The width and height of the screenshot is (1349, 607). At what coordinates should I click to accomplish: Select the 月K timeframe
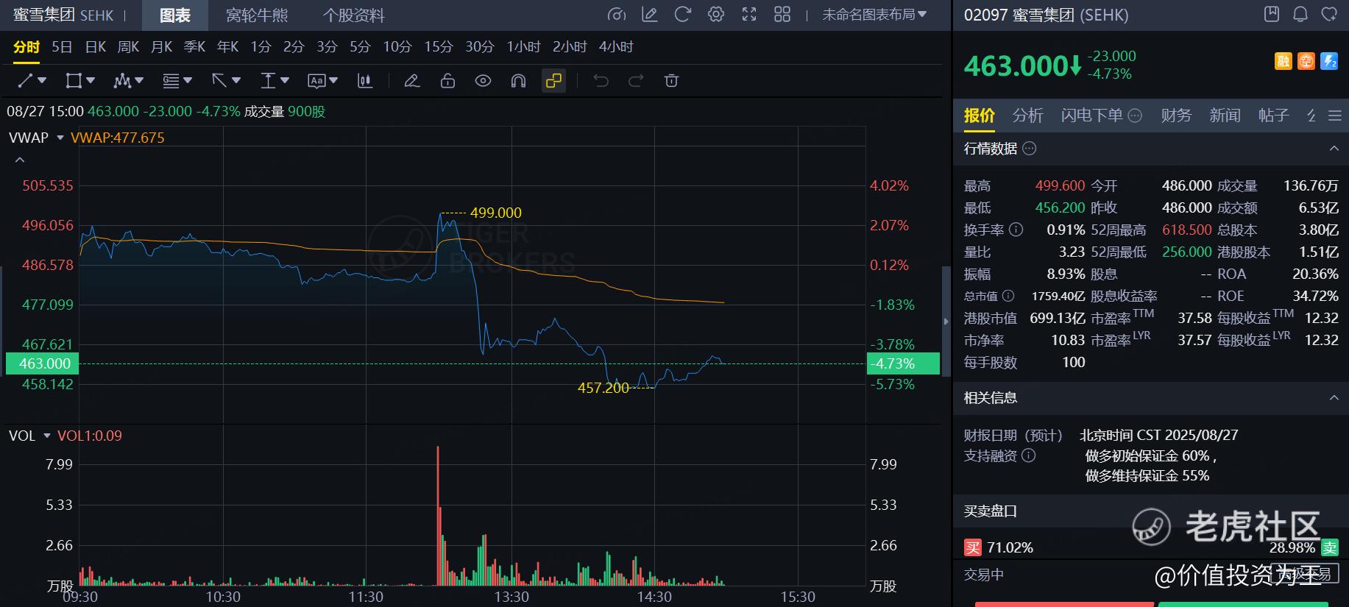click(x=162, y=47)
